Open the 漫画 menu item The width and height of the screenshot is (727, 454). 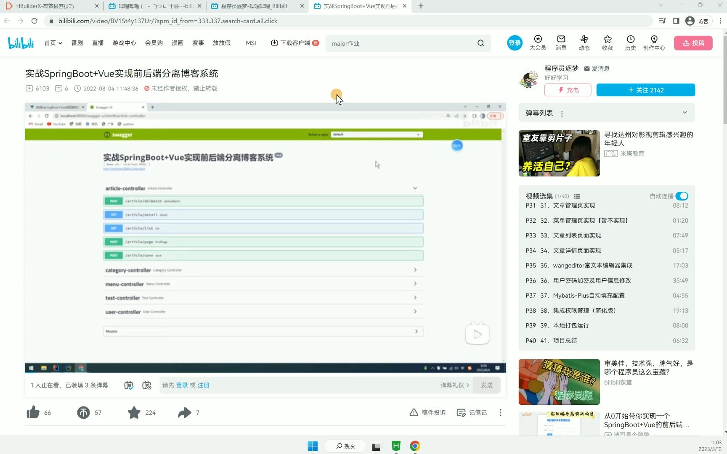point(178,43)
